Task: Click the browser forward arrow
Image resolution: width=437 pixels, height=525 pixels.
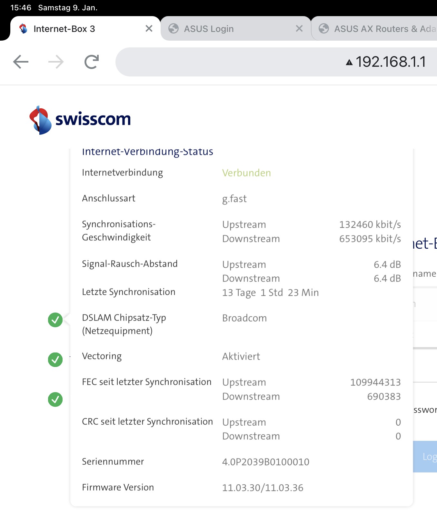Action: tap(56, 62)
